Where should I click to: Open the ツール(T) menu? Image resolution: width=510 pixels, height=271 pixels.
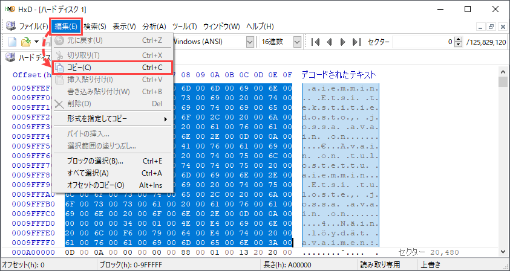[x=185, y=27]
